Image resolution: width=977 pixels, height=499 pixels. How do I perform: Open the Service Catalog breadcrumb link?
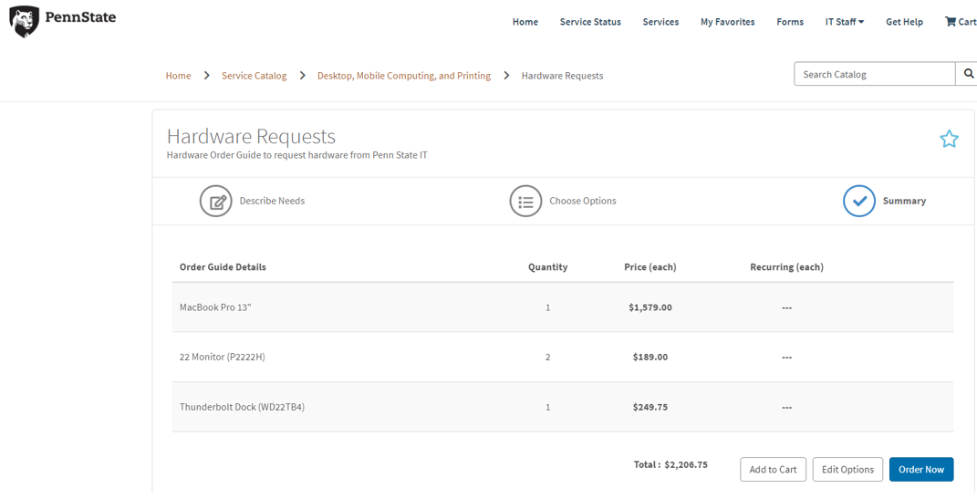(254, 76)
